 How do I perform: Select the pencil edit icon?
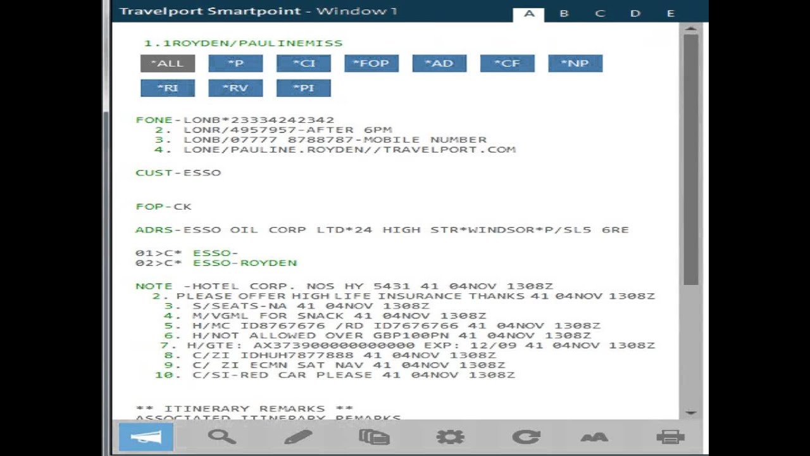[298, 436]
